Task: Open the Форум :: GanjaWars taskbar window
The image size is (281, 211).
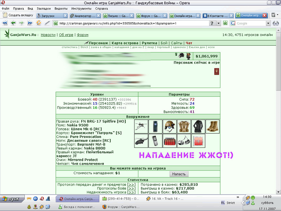Action: pos(121,207)
